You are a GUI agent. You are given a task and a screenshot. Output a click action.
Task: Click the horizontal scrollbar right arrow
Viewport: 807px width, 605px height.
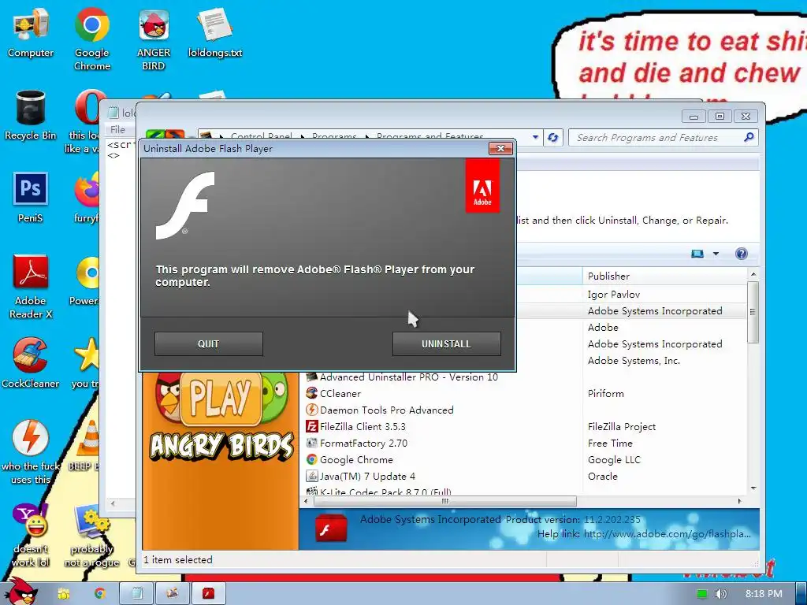click(739, 501)
